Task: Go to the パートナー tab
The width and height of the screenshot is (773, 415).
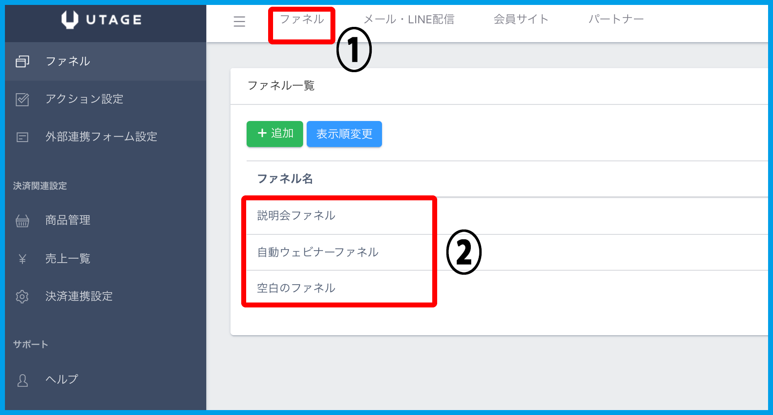Action: [x=616, y=19]
